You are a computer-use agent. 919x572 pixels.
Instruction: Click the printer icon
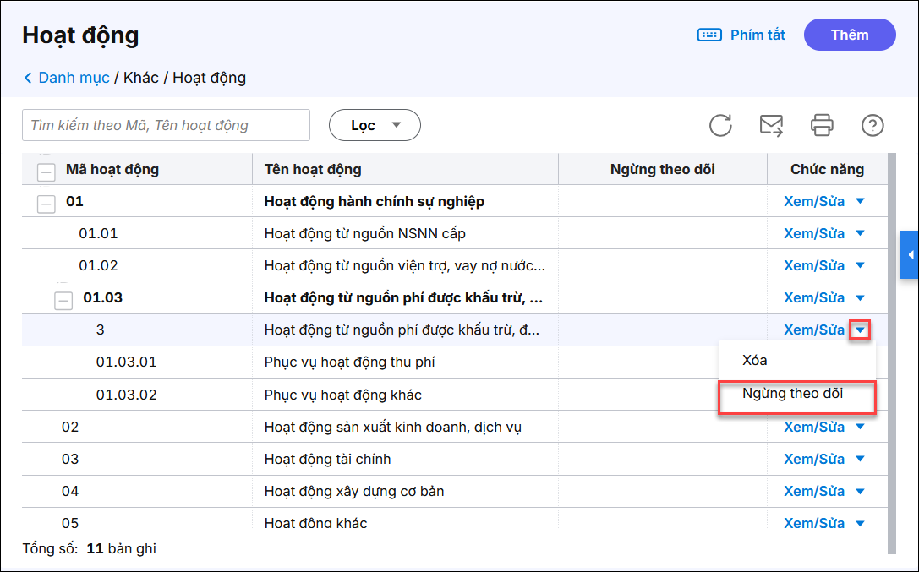click(822, 125)
